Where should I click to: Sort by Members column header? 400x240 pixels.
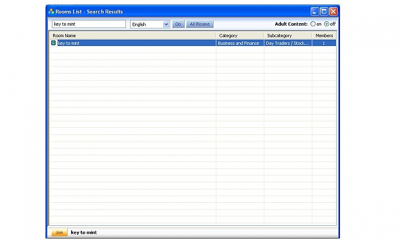click(x=324, y=35)
